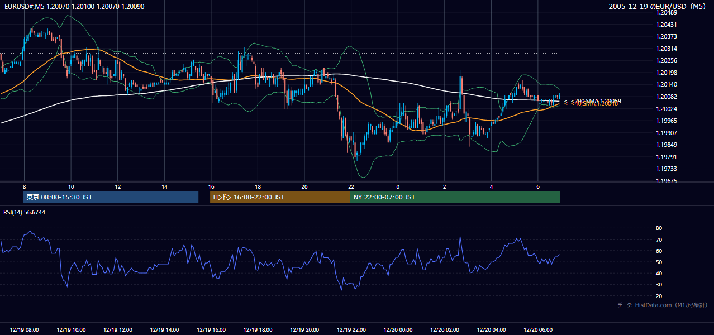Click RSI scale value 20
Image resolution: width=714 pixels, height=335 pixels.
click(659, 296)
